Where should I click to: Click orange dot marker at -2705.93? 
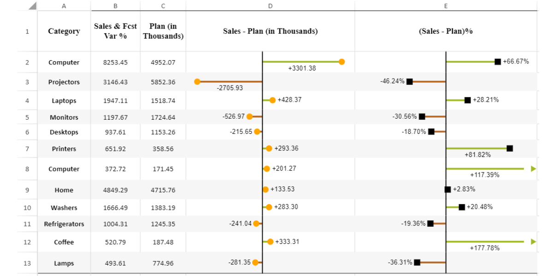197,81
